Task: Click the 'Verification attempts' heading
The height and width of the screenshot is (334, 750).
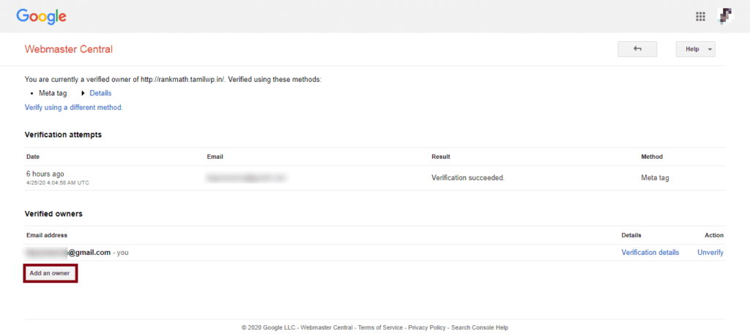Action: (63, 135)
